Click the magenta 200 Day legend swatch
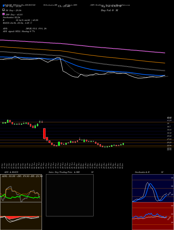The width and height of the screenshot is (174, 230). click(x=3, y=14)
